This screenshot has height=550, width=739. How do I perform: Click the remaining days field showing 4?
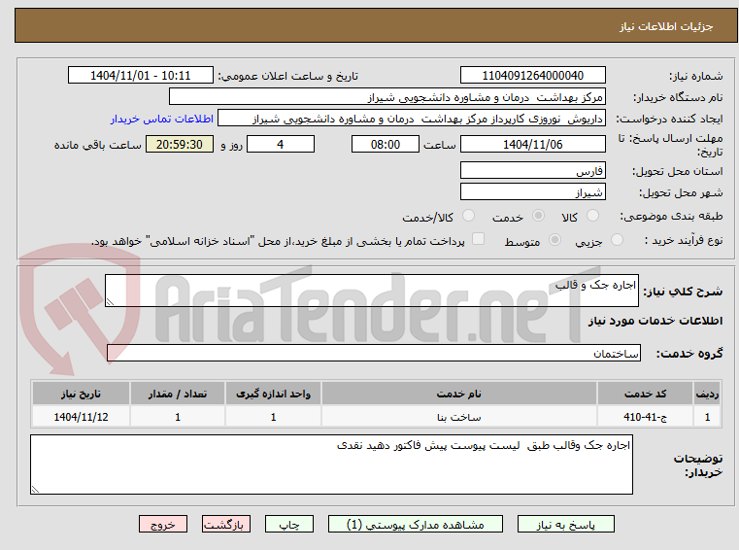281,145
